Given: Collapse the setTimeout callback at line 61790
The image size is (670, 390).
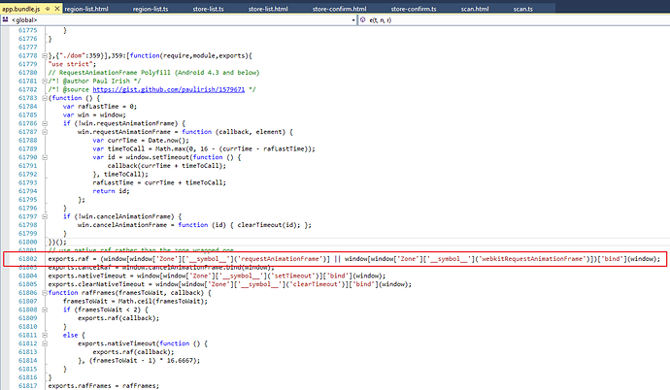Looking at the screenshot, I should pos(45,157).
